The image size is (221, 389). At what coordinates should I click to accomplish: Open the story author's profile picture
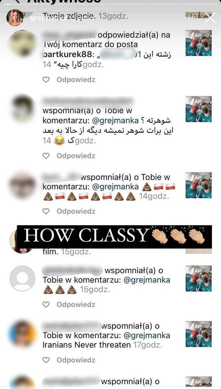[15, 17]
